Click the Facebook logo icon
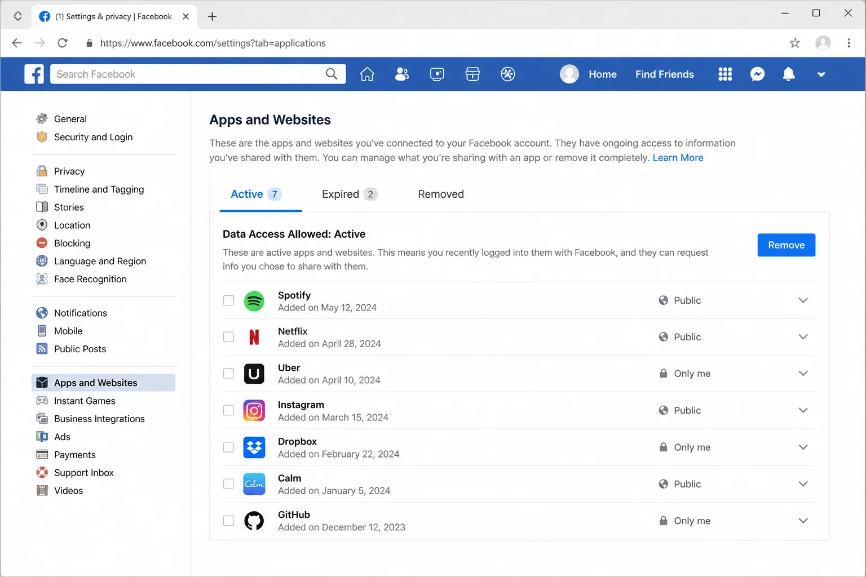 tap(34, 74)
